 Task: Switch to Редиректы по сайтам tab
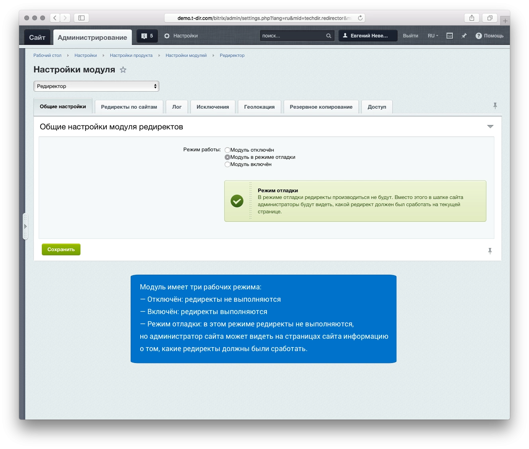coord(129,107)
